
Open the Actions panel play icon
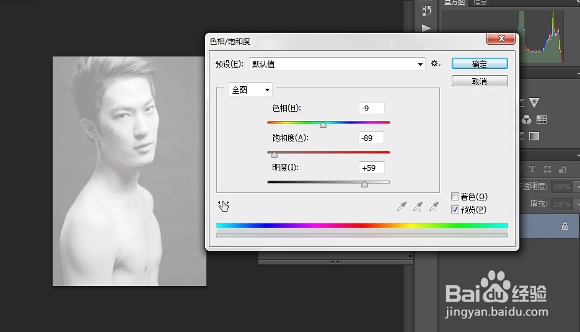click(x=426, y=28)
